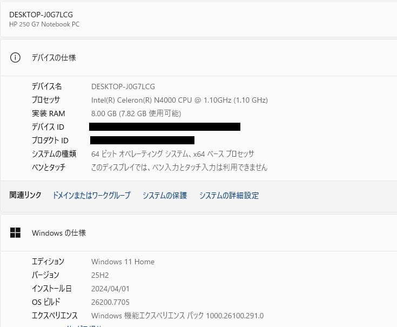Screen dimensions: 397x327
Task: Select the 8.00 GB (7.82 GB 使用可能) value
Action: pos(136,114)
